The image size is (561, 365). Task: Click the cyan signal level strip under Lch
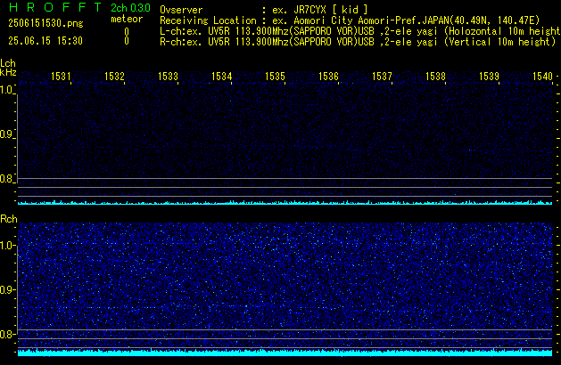click(x=285, y=203)
